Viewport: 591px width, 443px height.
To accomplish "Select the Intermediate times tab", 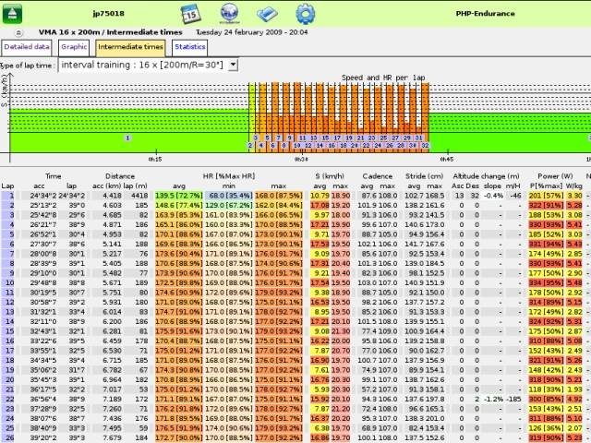I will (x=130, y=45).
